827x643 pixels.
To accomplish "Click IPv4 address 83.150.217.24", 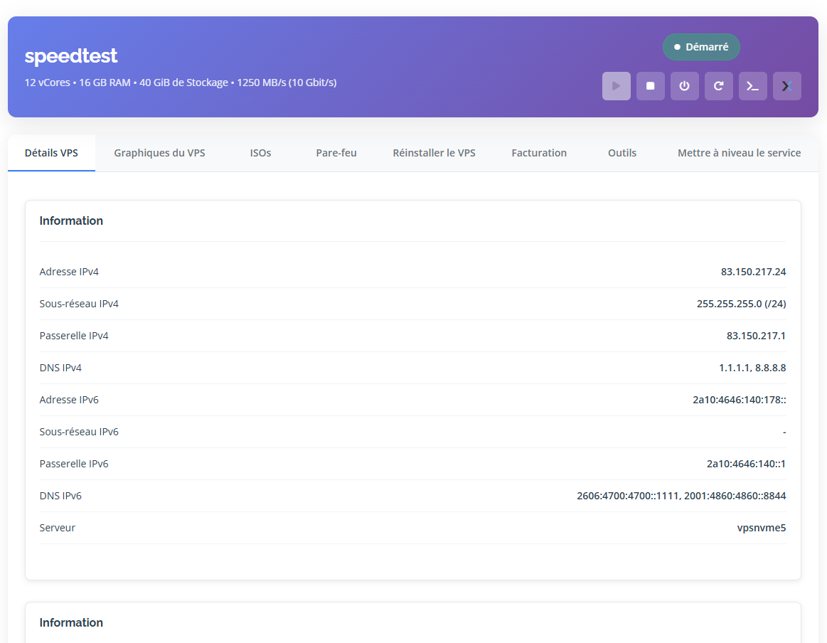I will click(x=753, y=272).
